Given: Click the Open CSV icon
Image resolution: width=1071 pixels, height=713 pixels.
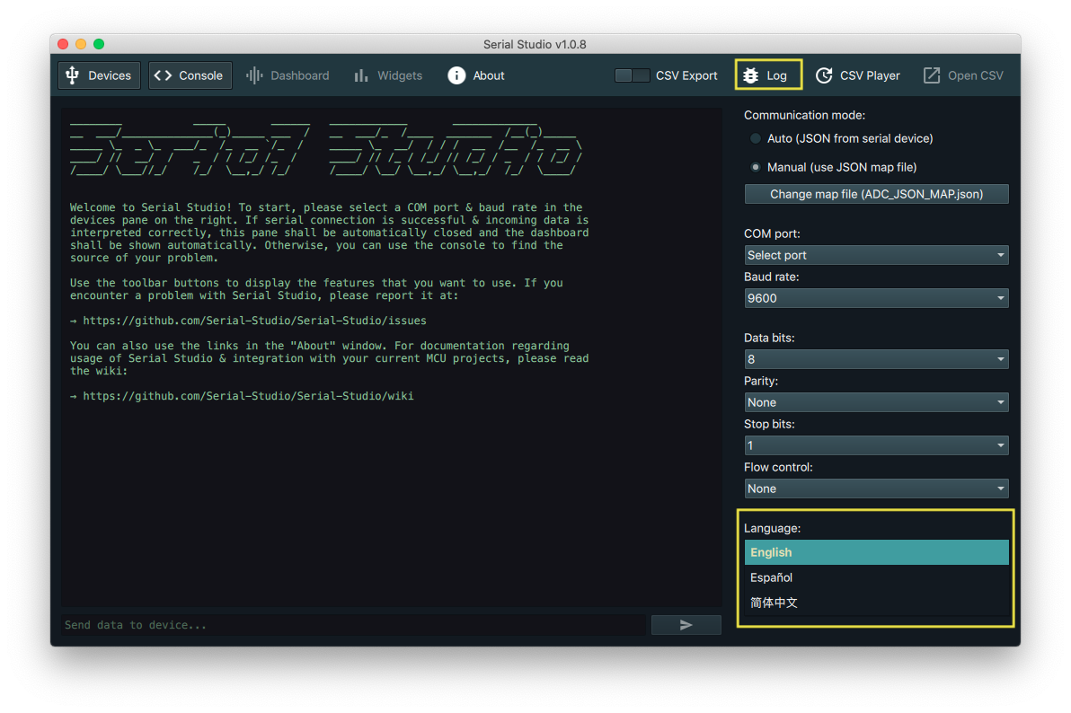Looking at the screenshot, I should point(932,75).
